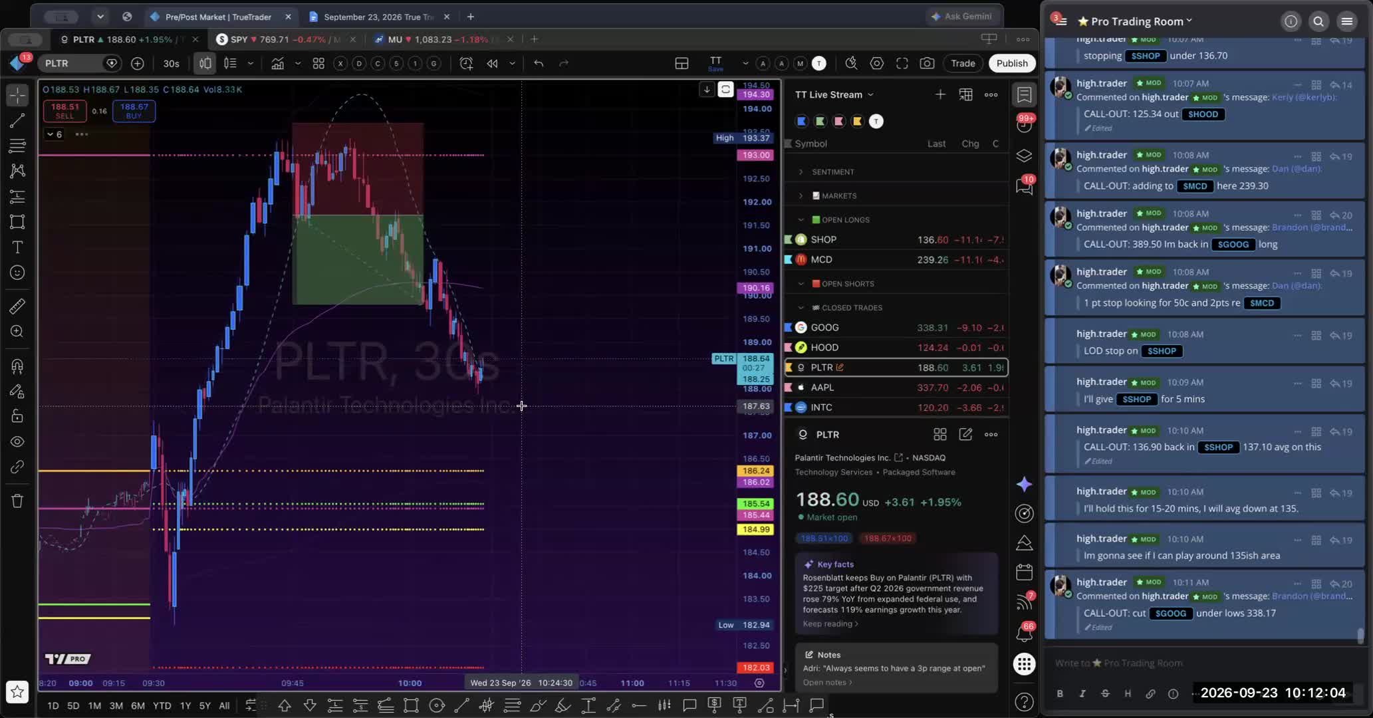Search in the Pro Trading Room chat
Image resolution: width=1373 pixels, height=718 pixels.
coord(1318,21)
